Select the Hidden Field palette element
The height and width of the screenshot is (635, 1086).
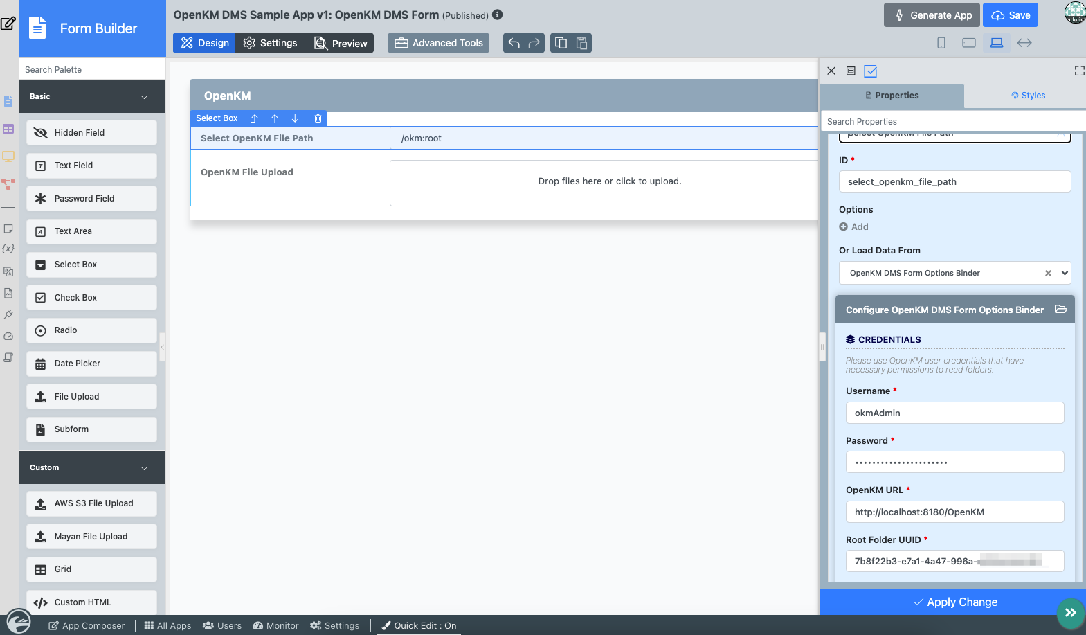pyautogui.click(x=91, y=133)
